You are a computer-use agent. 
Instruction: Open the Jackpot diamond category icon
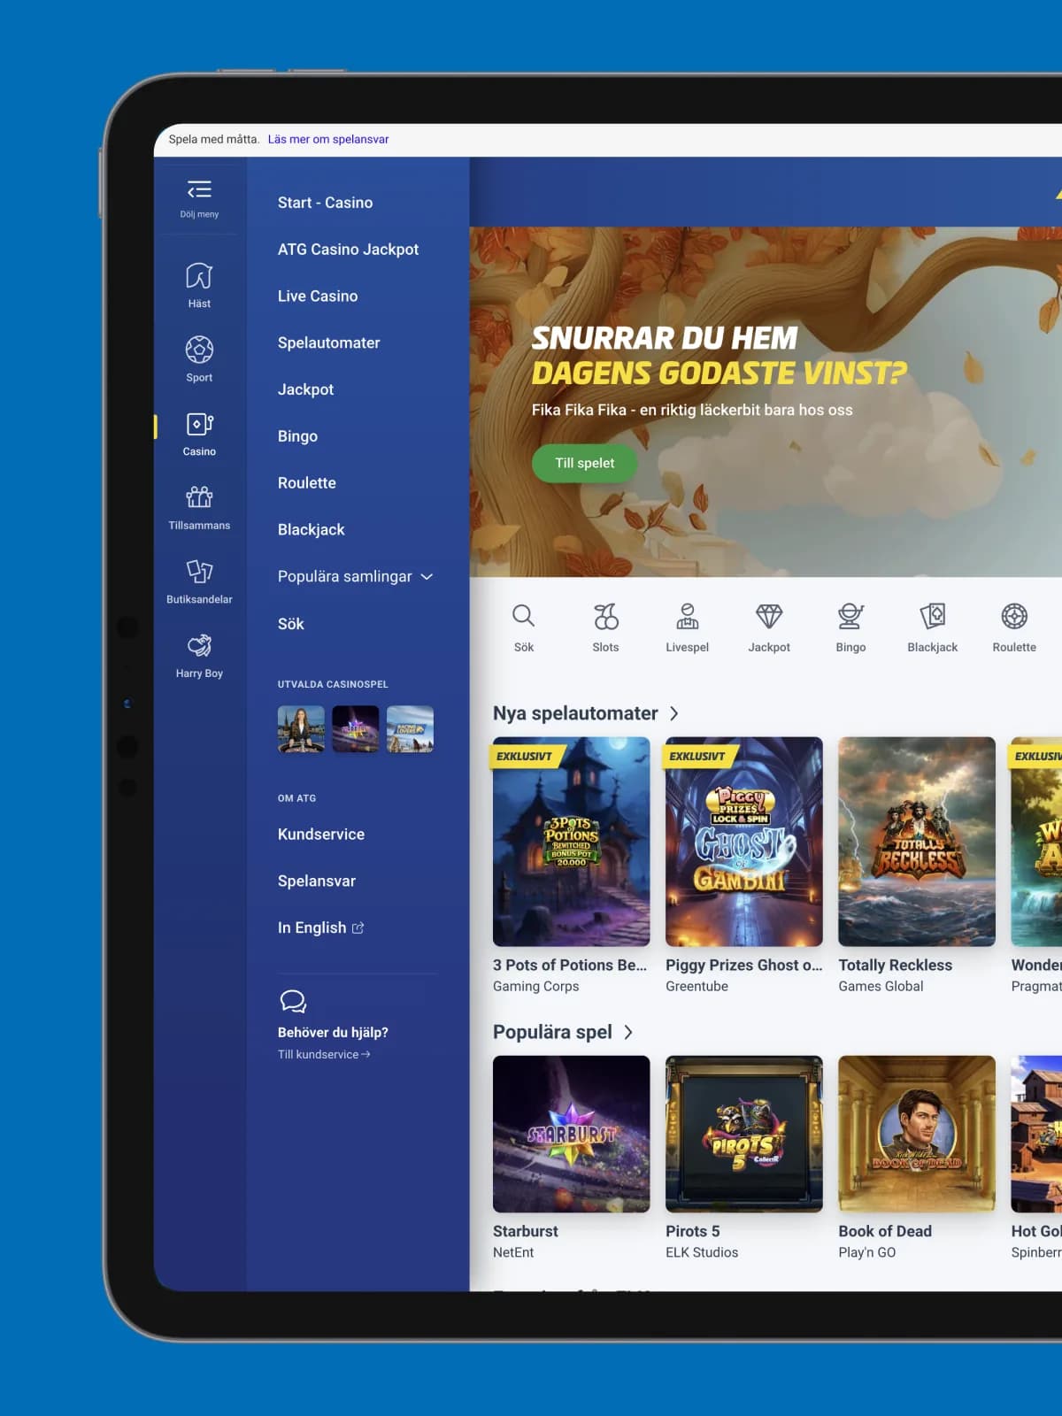(x=769, y=616)
